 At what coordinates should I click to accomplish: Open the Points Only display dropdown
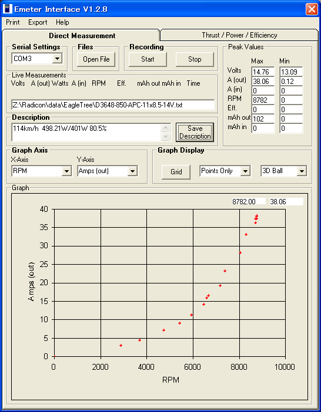click(x=245, y=171)
